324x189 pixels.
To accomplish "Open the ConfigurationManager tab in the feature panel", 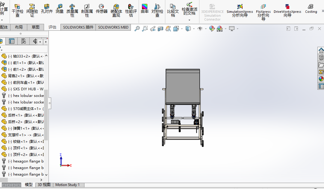I will [24, 41].
